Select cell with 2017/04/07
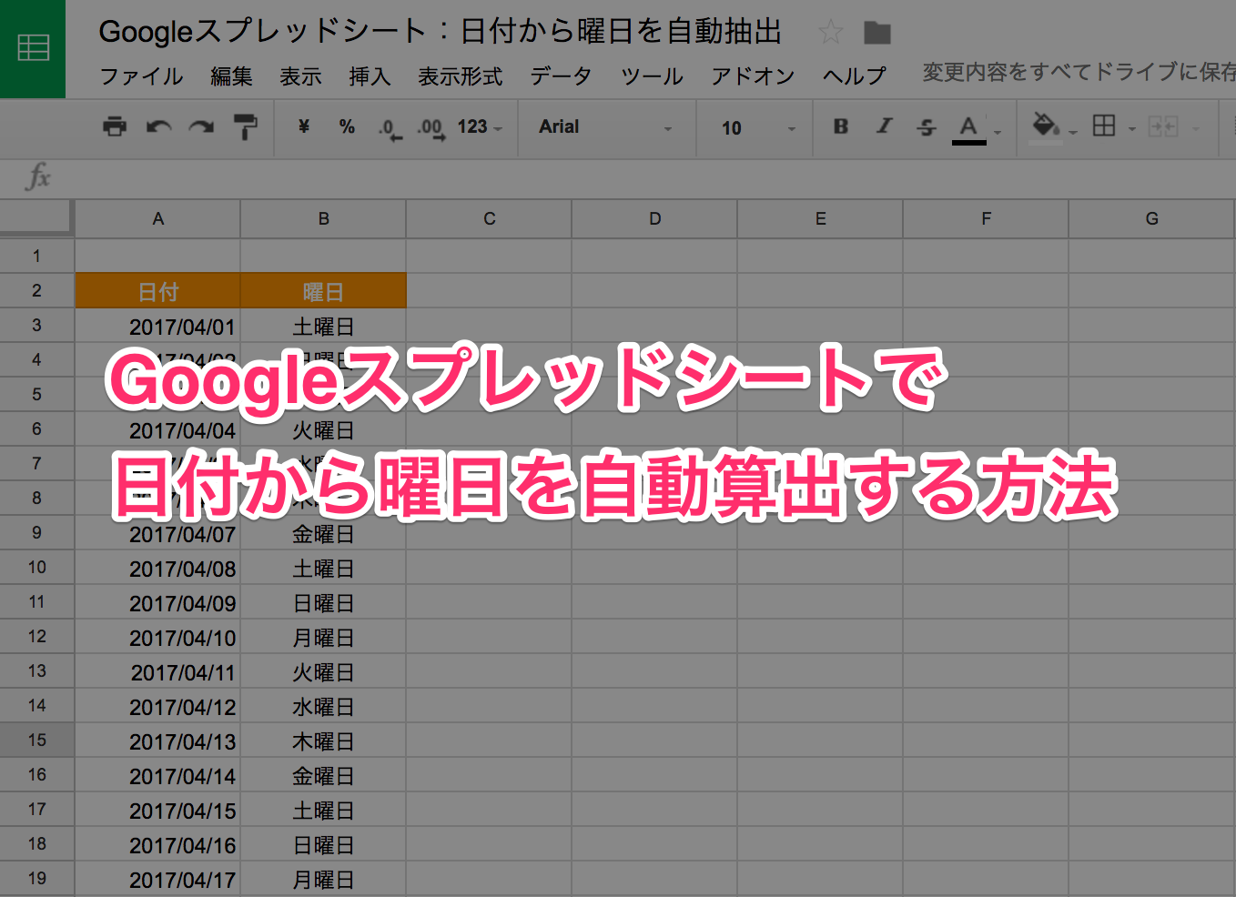Image resolution: width=1236 pixels, height=897 pixels. tap(157, 533)
